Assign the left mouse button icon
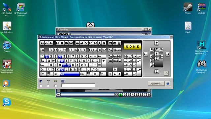The height and width of the screenshot is (119, 211). pyautogui.click(x=152, y=50)
